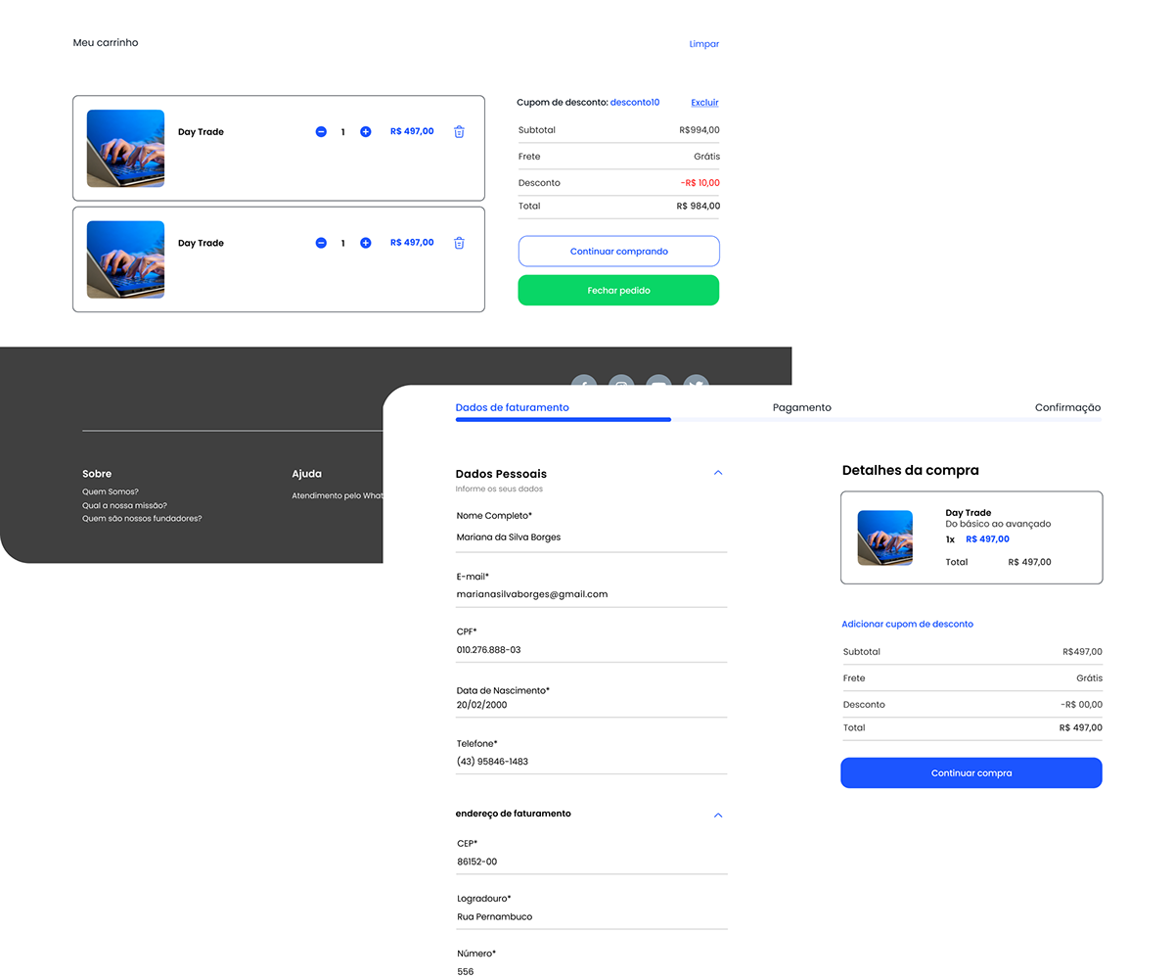This screenshot has width=1174, height=979.
Task: Open the first Day Trade product thumbnail in cart
Action: [125, 148]
